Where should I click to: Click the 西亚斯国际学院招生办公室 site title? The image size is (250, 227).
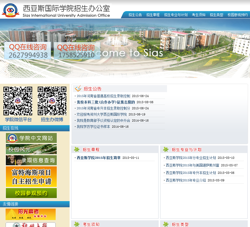point(67,8)
